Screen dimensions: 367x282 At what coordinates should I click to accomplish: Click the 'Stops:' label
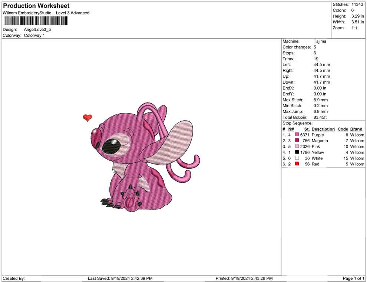(x=288, y=53)
